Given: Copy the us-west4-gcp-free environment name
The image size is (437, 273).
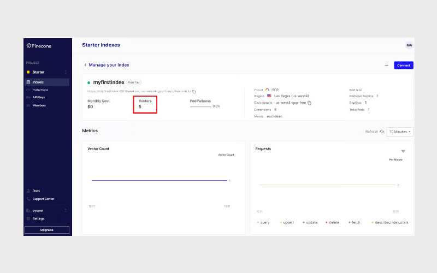Looking at the screenshot, I should [x=309, y=103].
